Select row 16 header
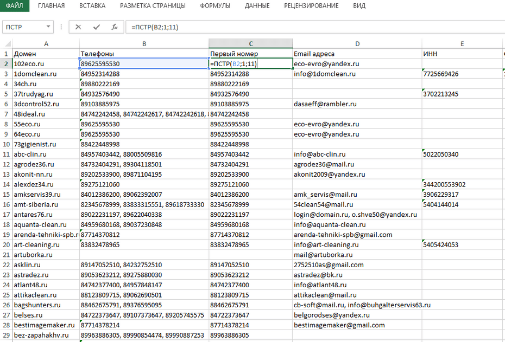Viewport: 505px width, 342px height. pyautogui.click(x=6, y=204)
